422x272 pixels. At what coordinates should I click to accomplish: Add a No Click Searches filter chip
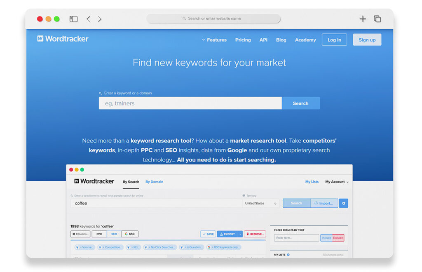tap(160, 247)
